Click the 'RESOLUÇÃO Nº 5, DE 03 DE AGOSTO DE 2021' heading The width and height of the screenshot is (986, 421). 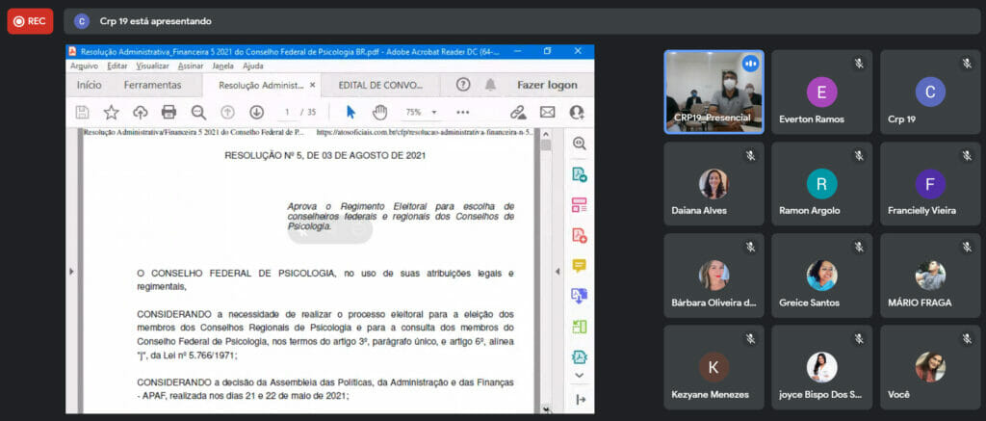pos(325,155)
